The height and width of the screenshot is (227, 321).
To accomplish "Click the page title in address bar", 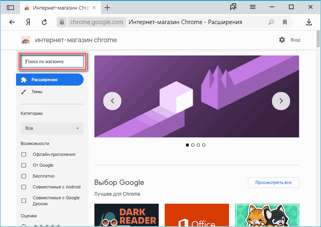I will point(185,22).
